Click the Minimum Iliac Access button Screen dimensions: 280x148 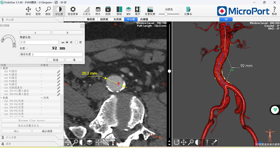32,120
